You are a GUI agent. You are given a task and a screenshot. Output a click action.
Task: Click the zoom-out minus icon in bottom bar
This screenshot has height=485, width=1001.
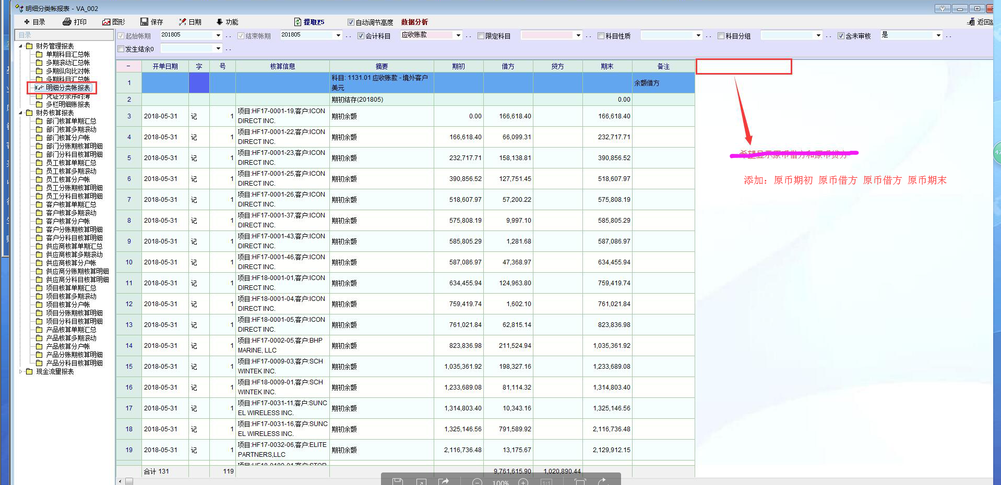coord(477,482)
